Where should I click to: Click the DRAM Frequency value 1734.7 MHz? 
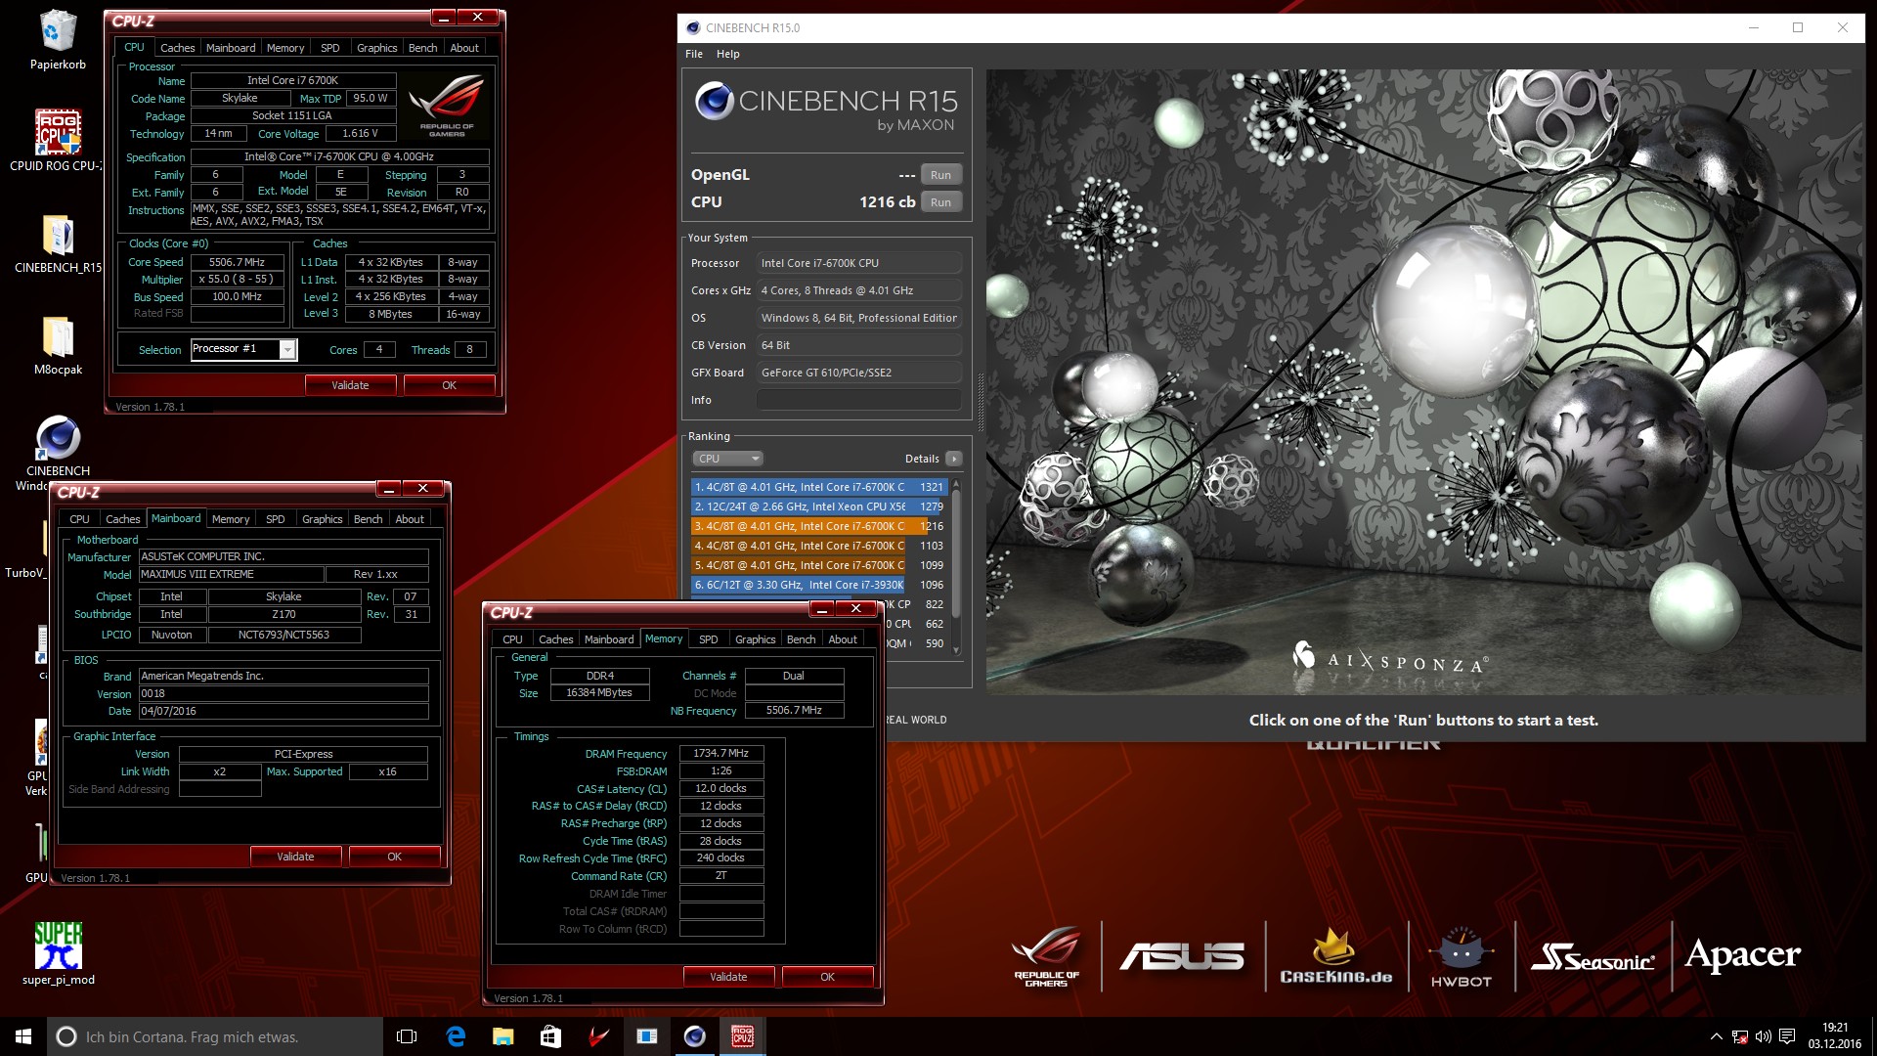click(x=721, y=753)
